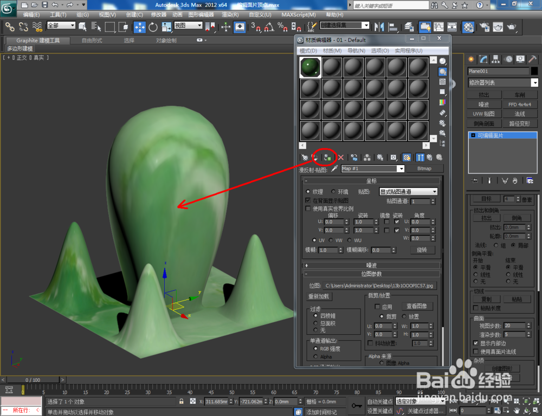This screenshot has width=542, height=416.
Task: Click the bitmap file path button
Action: pos(379,286)
